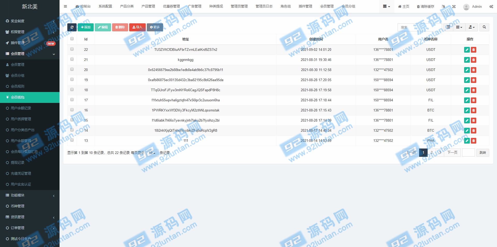Switch to the 系统配置 tab
Viewport: 497px width, 247px height.
coord(105,6)
